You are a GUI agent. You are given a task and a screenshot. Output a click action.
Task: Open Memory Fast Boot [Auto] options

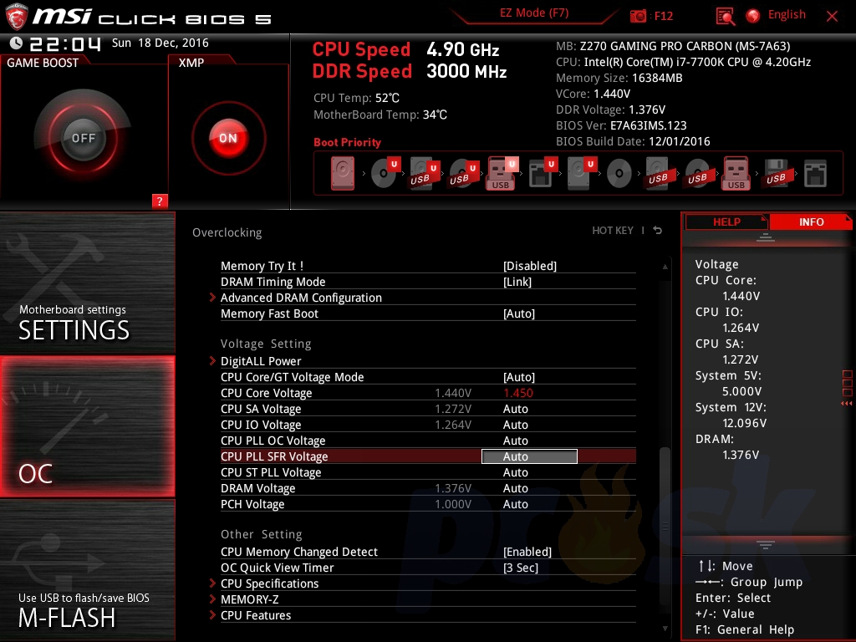pyautogui.click(x=518, y=313)
